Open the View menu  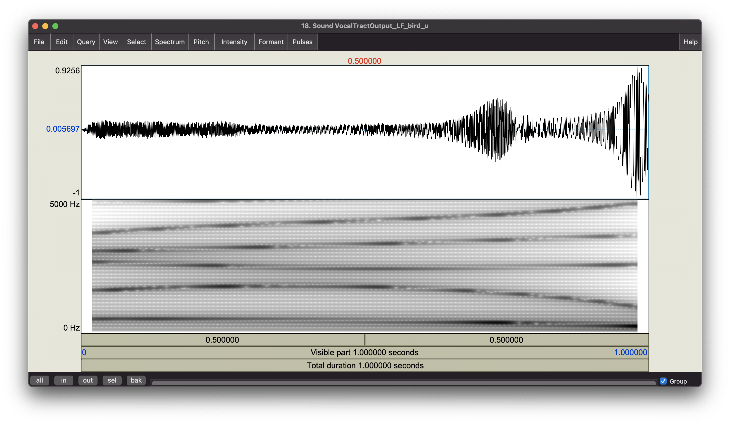click(110, 42)
